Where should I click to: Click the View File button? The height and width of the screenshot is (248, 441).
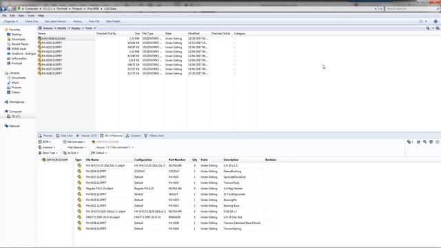94,21
